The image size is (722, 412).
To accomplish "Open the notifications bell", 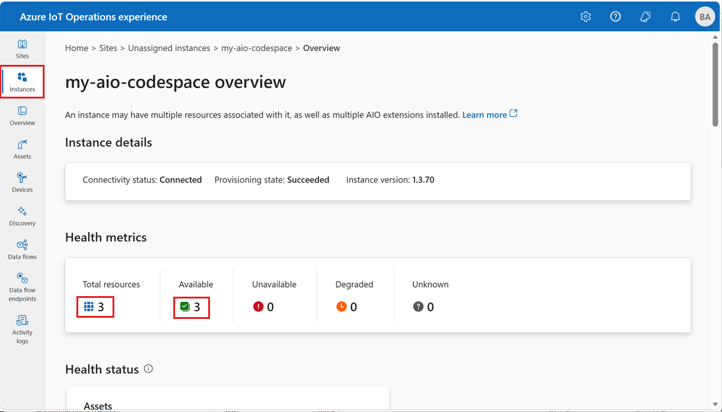I will [675, 17].
